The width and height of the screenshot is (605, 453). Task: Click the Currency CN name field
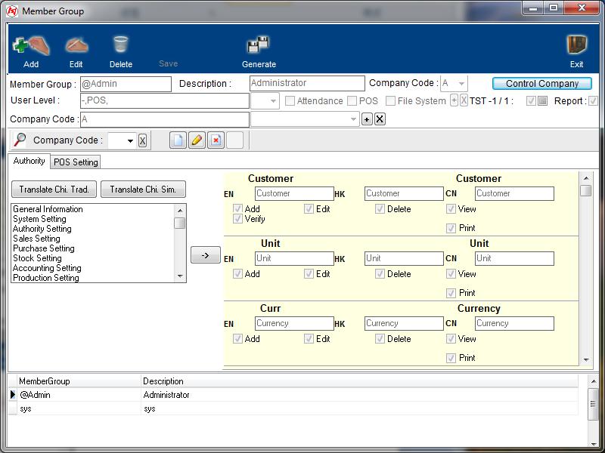tap(514, 323)
